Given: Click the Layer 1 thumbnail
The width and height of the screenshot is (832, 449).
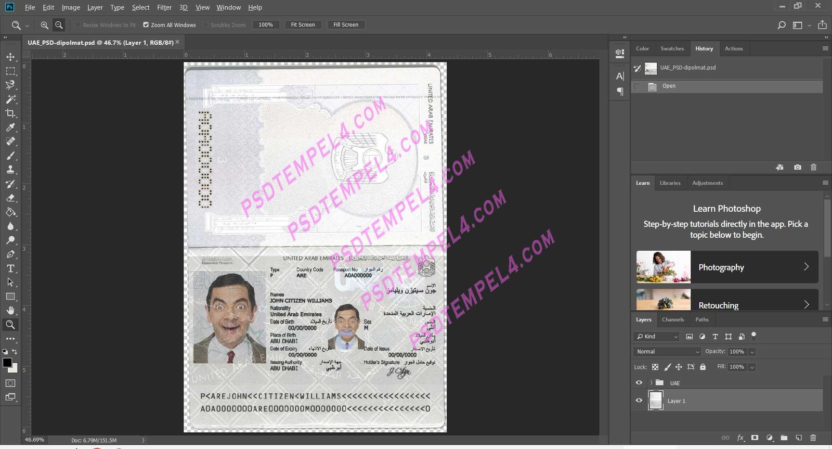Looking at the screenshot, I should pyautogui.click(x=656, y=401).
